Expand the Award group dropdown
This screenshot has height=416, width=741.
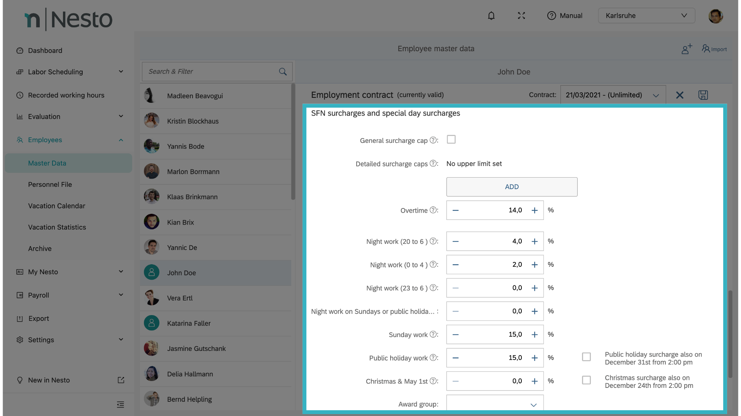click(495, 404)
